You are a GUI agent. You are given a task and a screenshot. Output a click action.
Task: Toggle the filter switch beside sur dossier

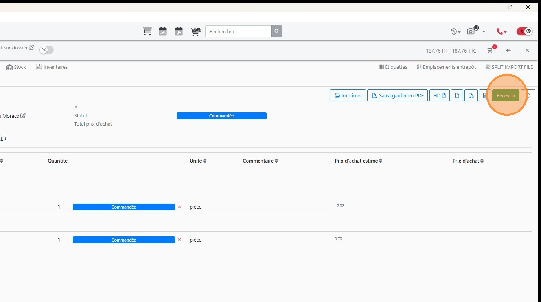click(46, 50)
